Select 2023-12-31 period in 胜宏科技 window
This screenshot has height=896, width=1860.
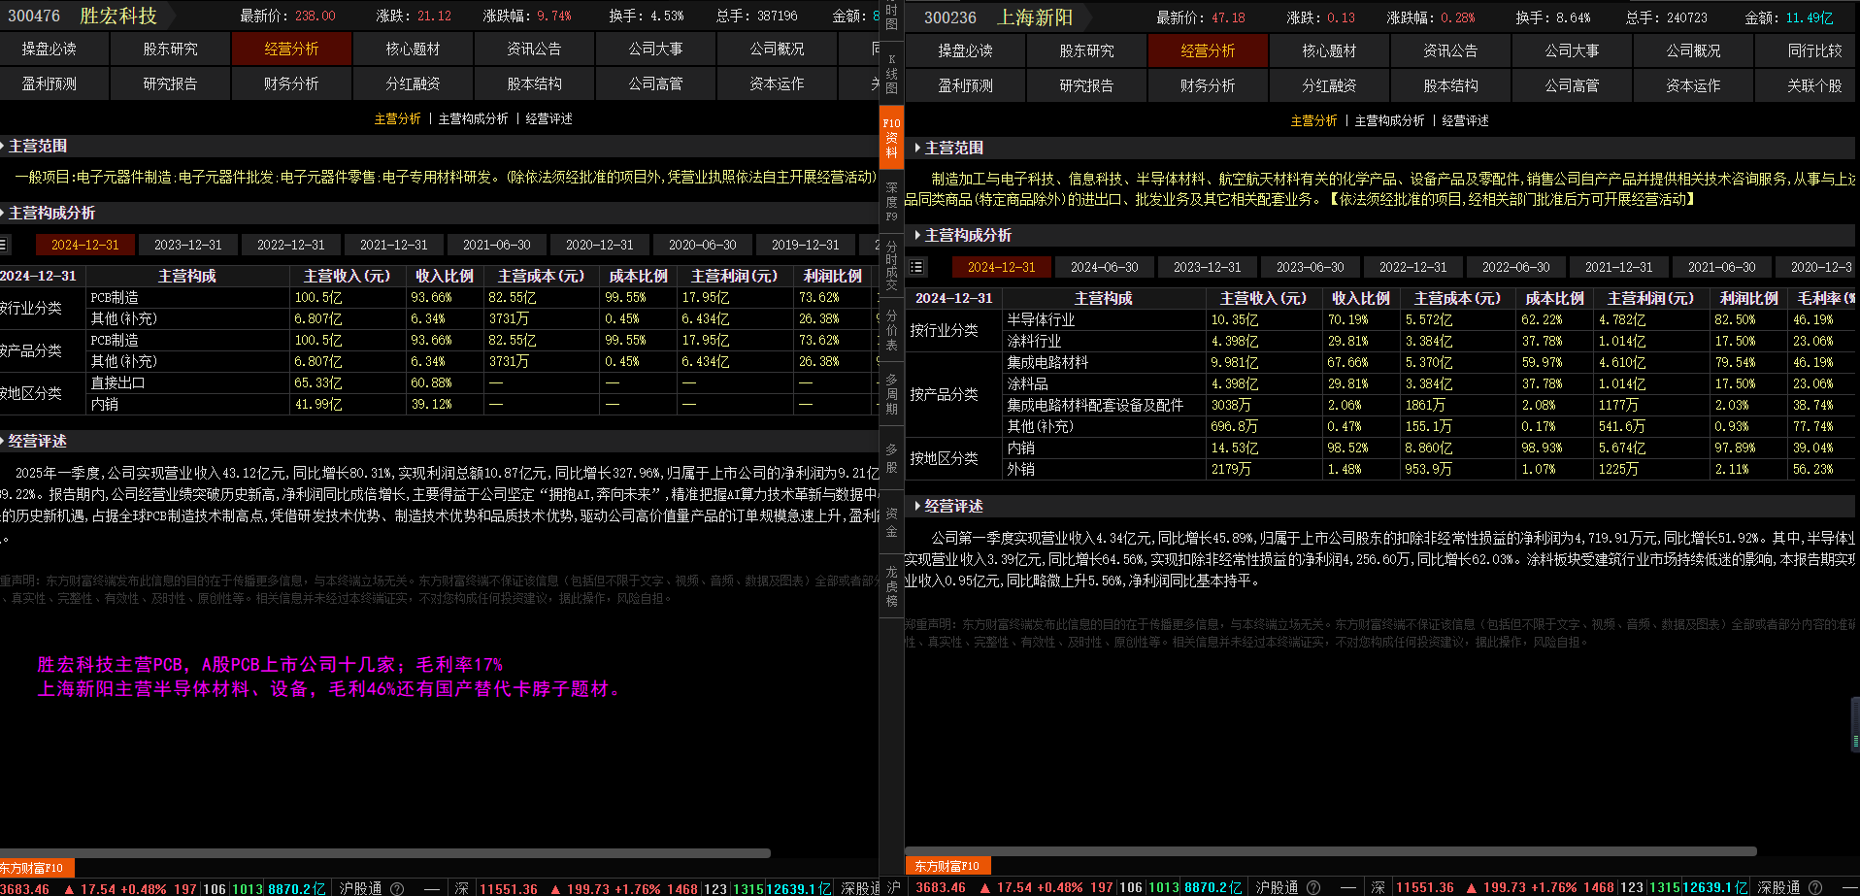pyautogui.click(x=188, y=245)
